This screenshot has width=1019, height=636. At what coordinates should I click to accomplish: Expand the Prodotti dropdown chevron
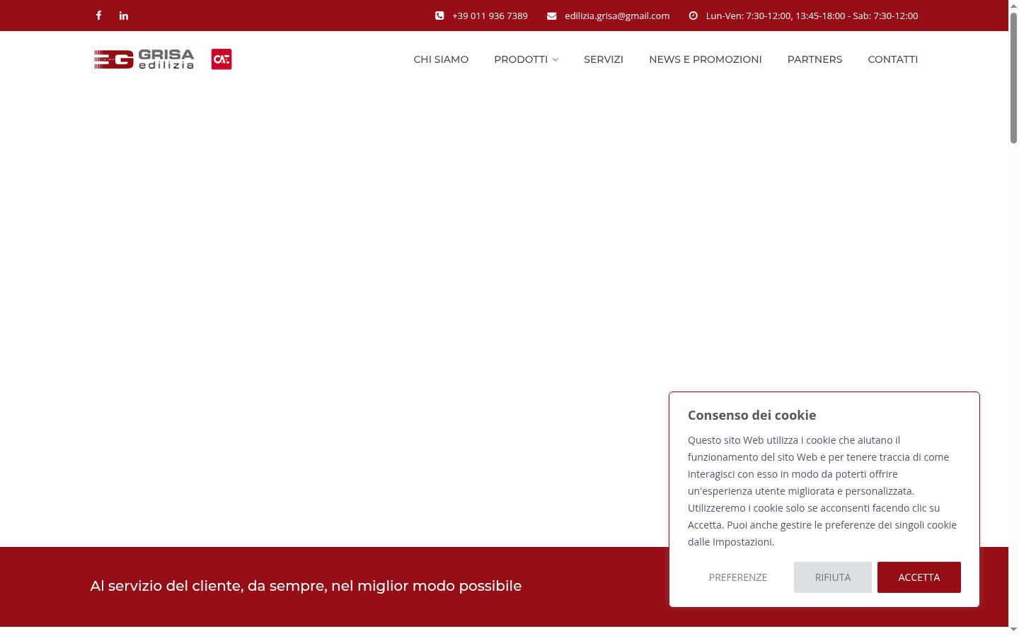pyautogui.click(x=555, y=59)
